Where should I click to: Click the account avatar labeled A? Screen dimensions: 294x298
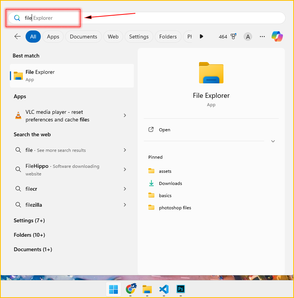(x=248, y=37)
